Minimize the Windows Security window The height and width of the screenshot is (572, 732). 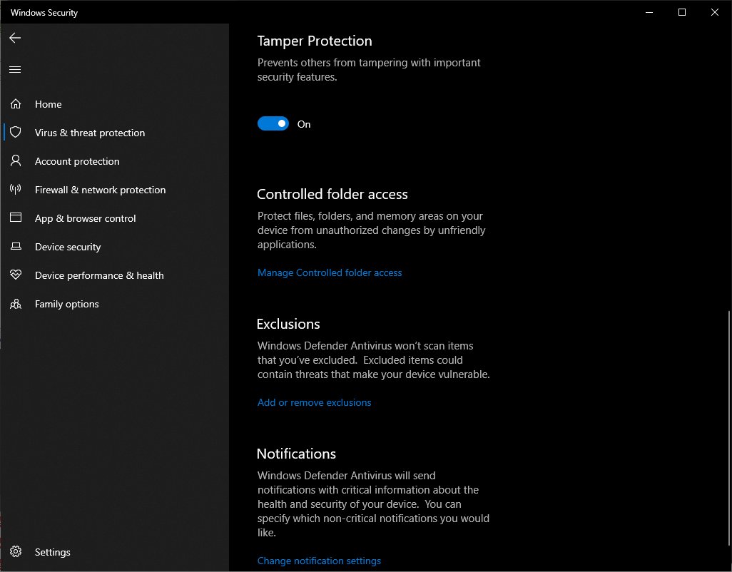pos(649,12)
